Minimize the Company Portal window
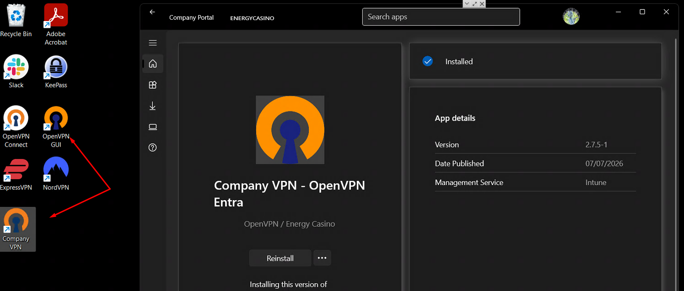 point(618,12)
